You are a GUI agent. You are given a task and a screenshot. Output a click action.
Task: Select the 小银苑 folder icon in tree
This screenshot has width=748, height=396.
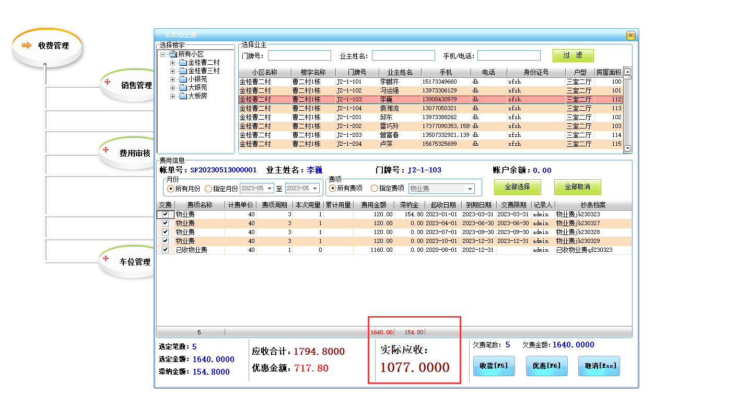(x=183, y=79)
